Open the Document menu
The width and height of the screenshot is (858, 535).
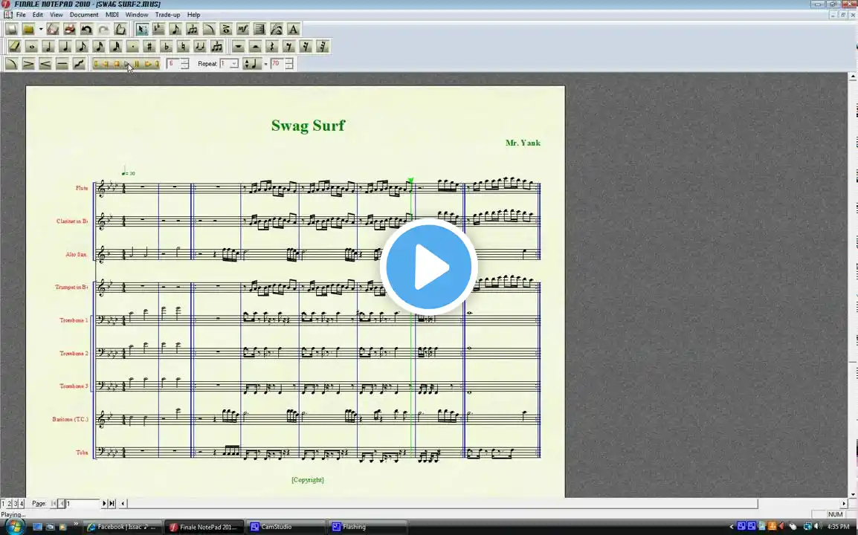click(84, 15)
